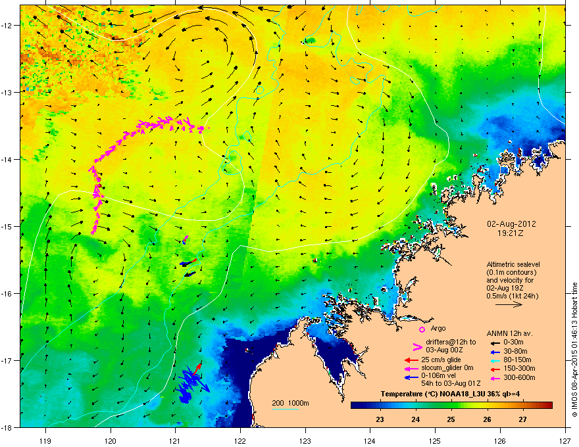Click the '30-80m' depth label
The height and width of the screenshot is (447, 579).
point(515,352)
